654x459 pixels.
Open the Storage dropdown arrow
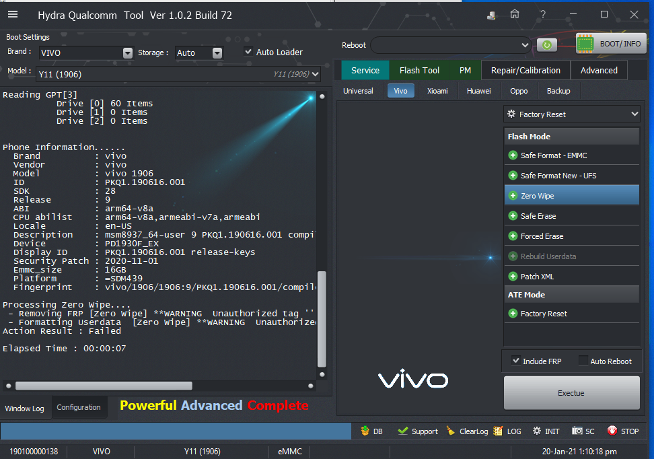click(x=217, y=53)
